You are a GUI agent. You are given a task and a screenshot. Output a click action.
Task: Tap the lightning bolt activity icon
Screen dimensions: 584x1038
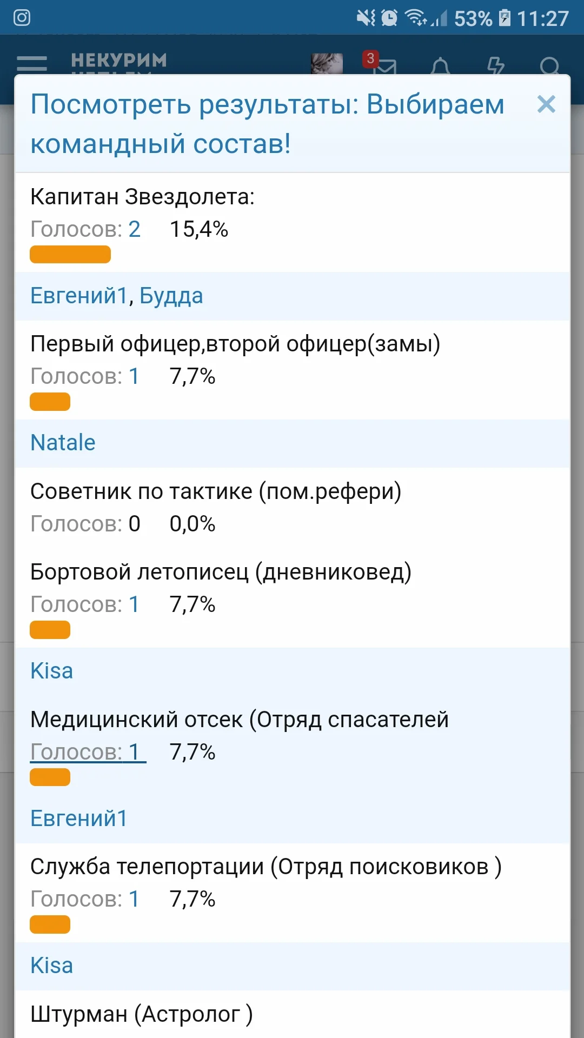[495, 67]
